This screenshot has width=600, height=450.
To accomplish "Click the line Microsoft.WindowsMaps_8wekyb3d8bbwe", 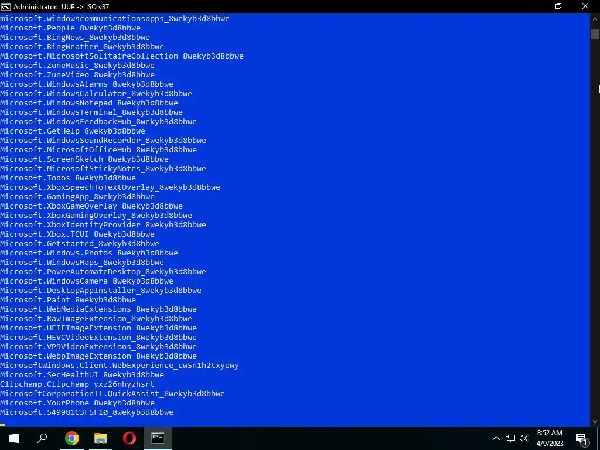I will click(x=82, y=262).
